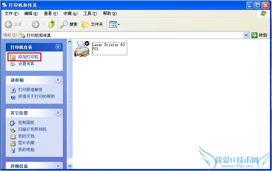Collapse the 其它位置 panel
Viewport: 272px width, 171px height.
coord(58,113)
